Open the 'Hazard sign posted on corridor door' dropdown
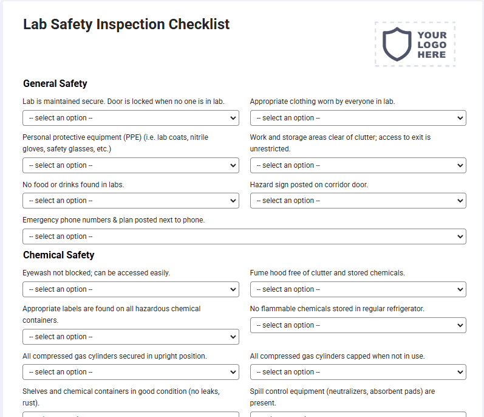 click(x=358, y=201)
